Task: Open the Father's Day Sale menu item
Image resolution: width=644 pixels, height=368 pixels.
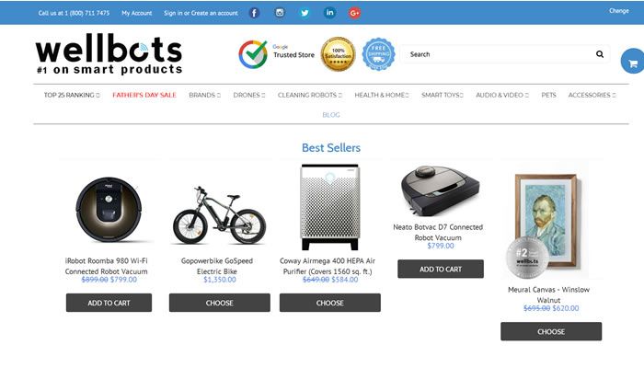Action: [144, 95]
